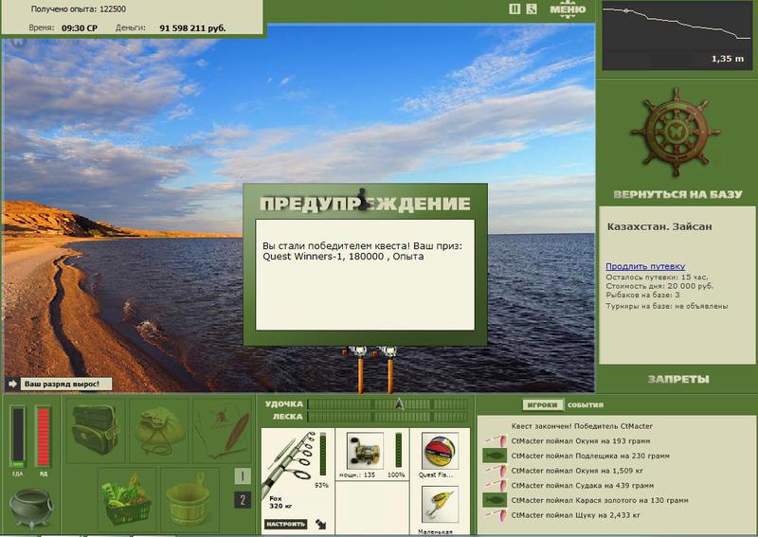
Task: Open the wooden bait bucket
Action: [189, 499]
